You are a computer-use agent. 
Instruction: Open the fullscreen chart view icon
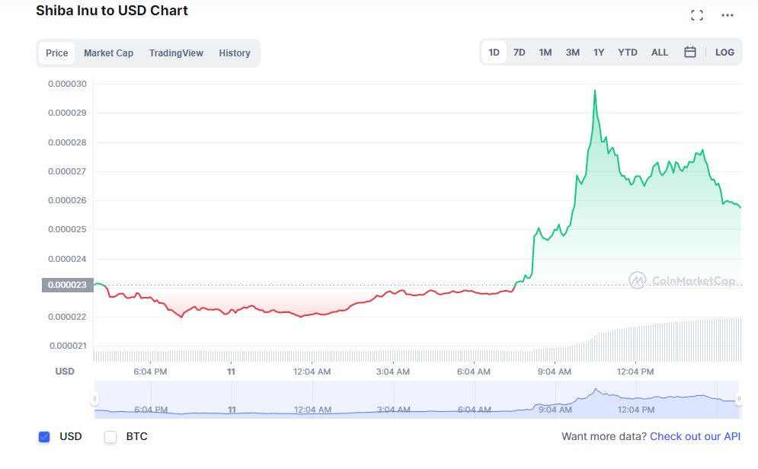[696, 15]
